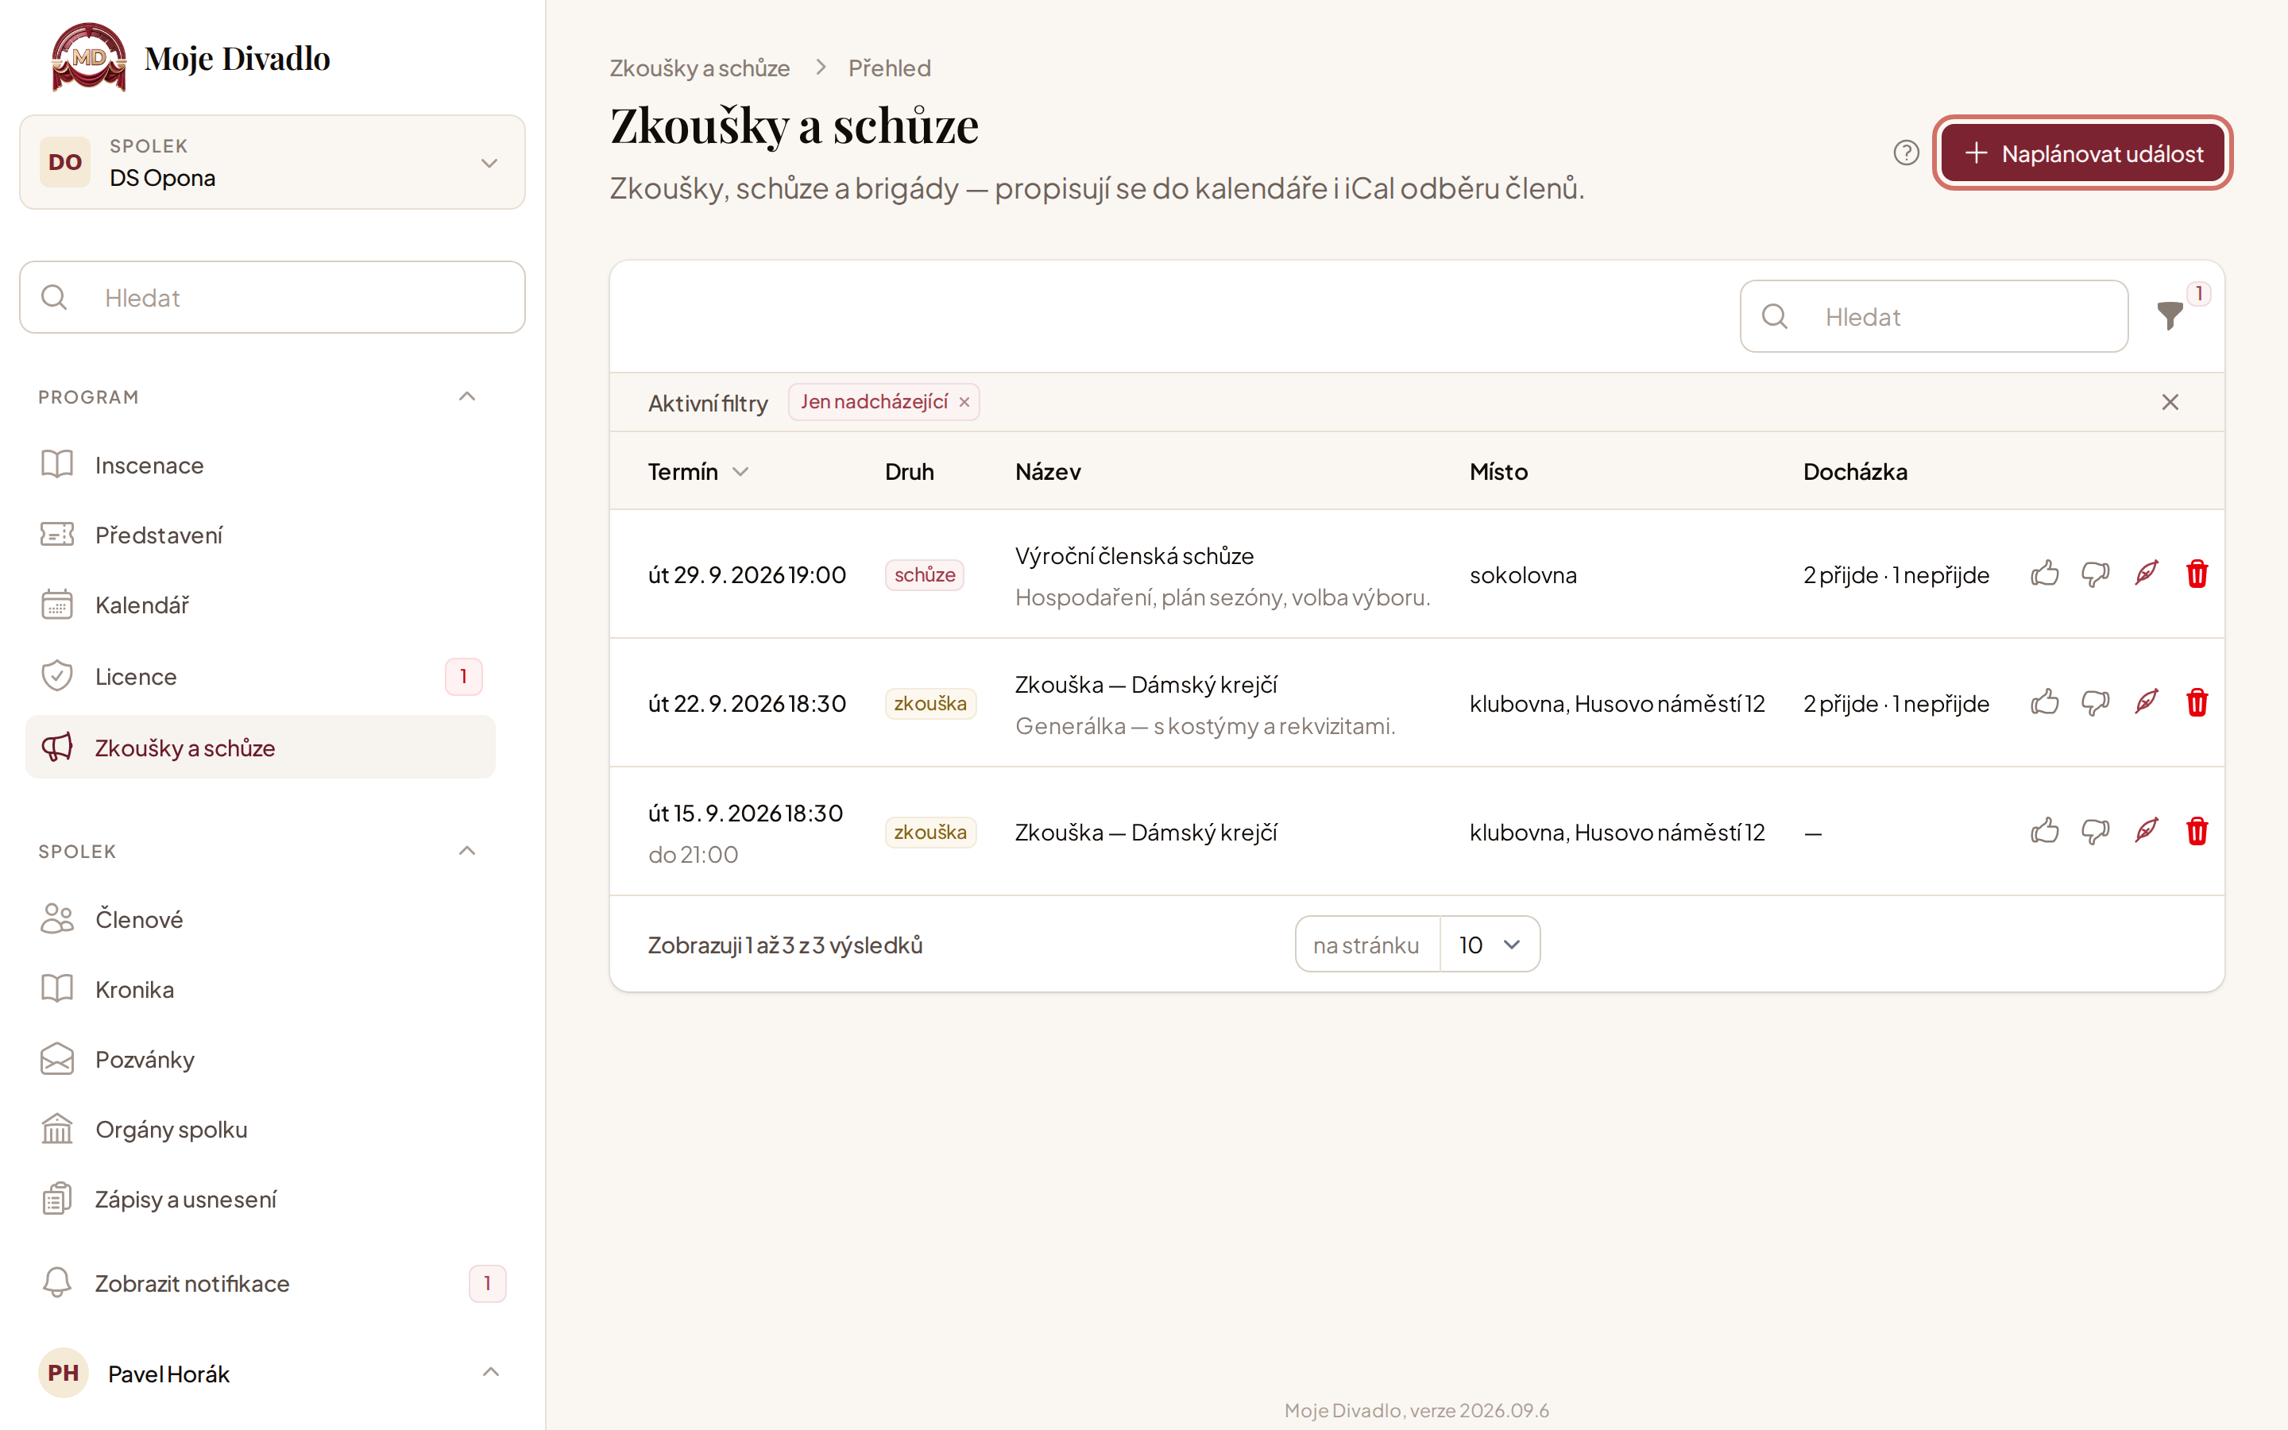Delete the 22. 9. 2026 zkouška
The height and width of the screenshot is (1430, 2288).
[x=2197, y=703]
